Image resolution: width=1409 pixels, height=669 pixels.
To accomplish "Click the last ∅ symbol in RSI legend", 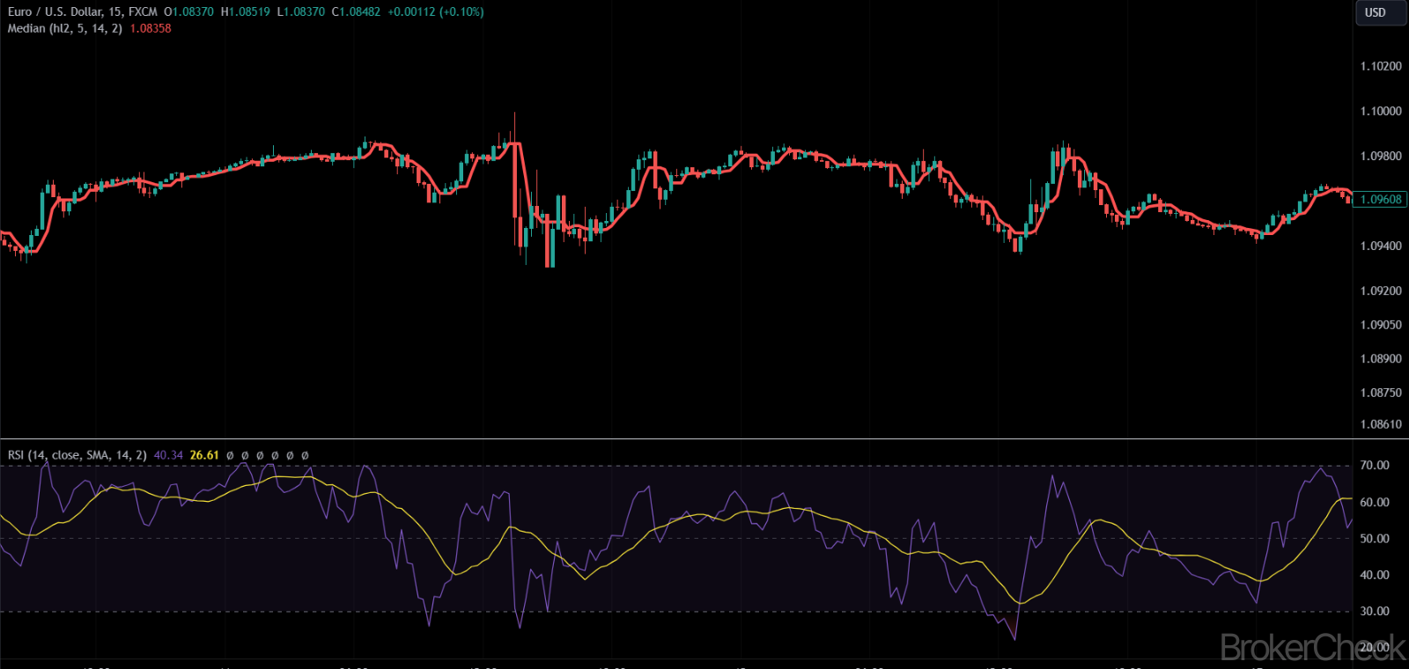I will pos(305,456).
